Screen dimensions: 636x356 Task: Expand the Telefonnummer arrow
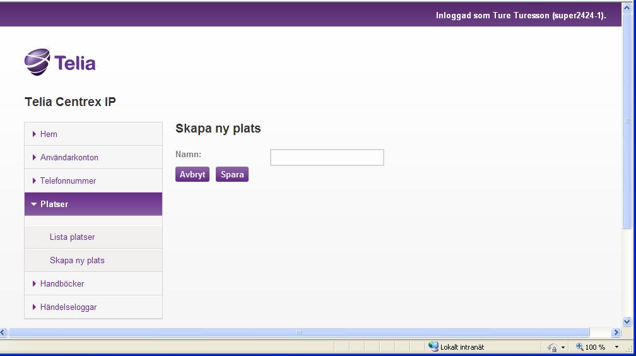34,181
